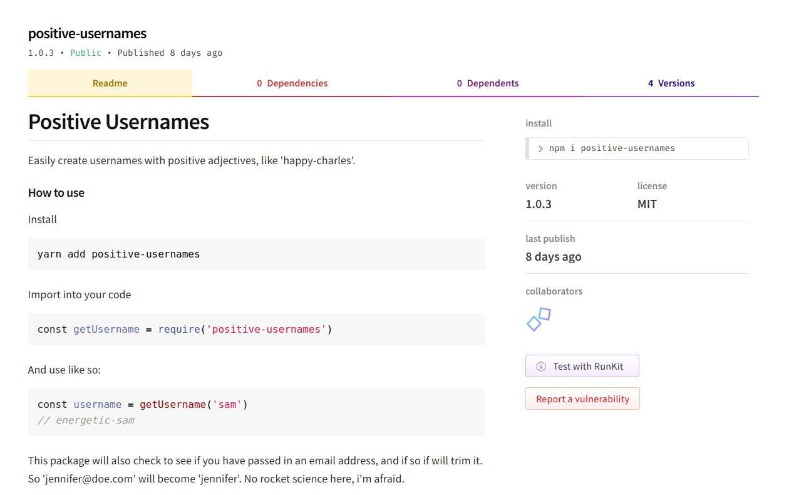The height and width of the screenshot is (495, 789).
Task: Click the collaborator avatar icon
Action: 538,320
